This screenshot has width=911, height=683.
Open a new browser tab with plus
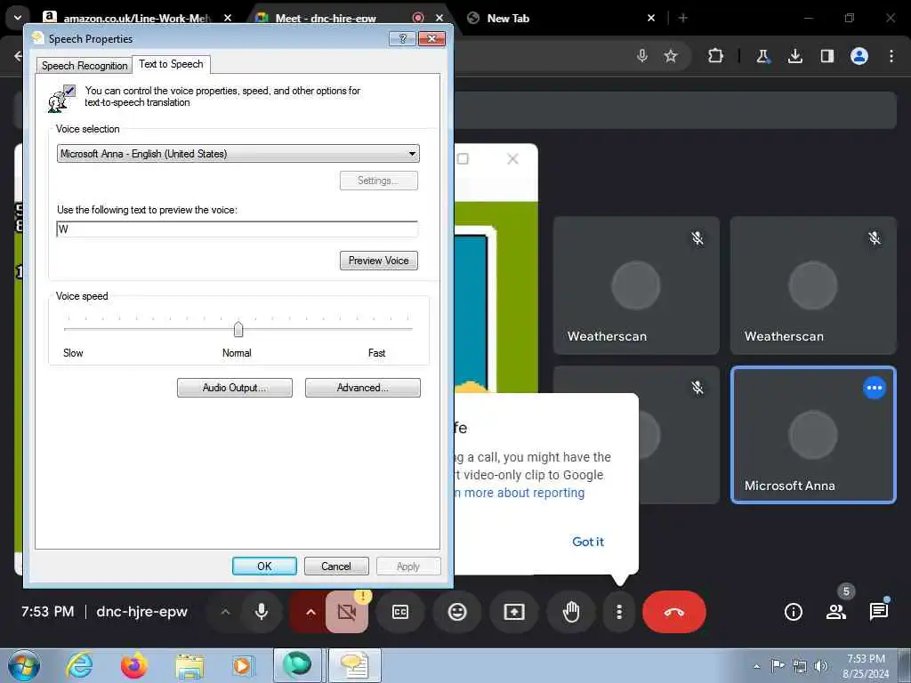[x=683, y=18]
